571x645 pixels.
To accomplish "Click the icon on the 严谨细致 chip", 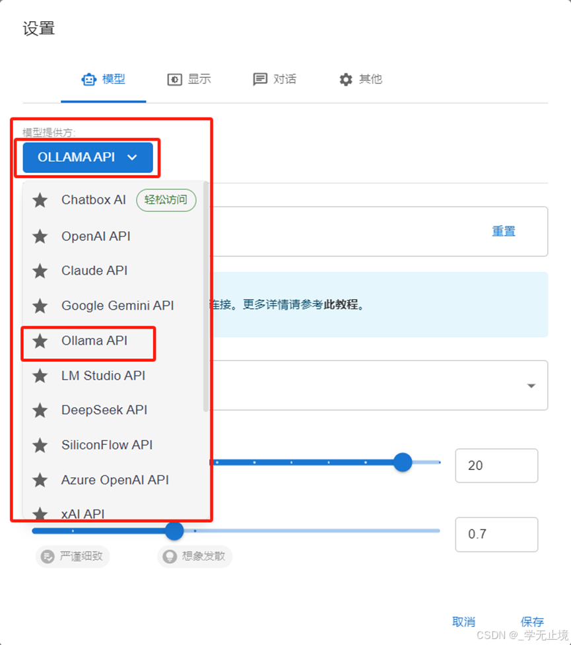I will pos(48,557).
